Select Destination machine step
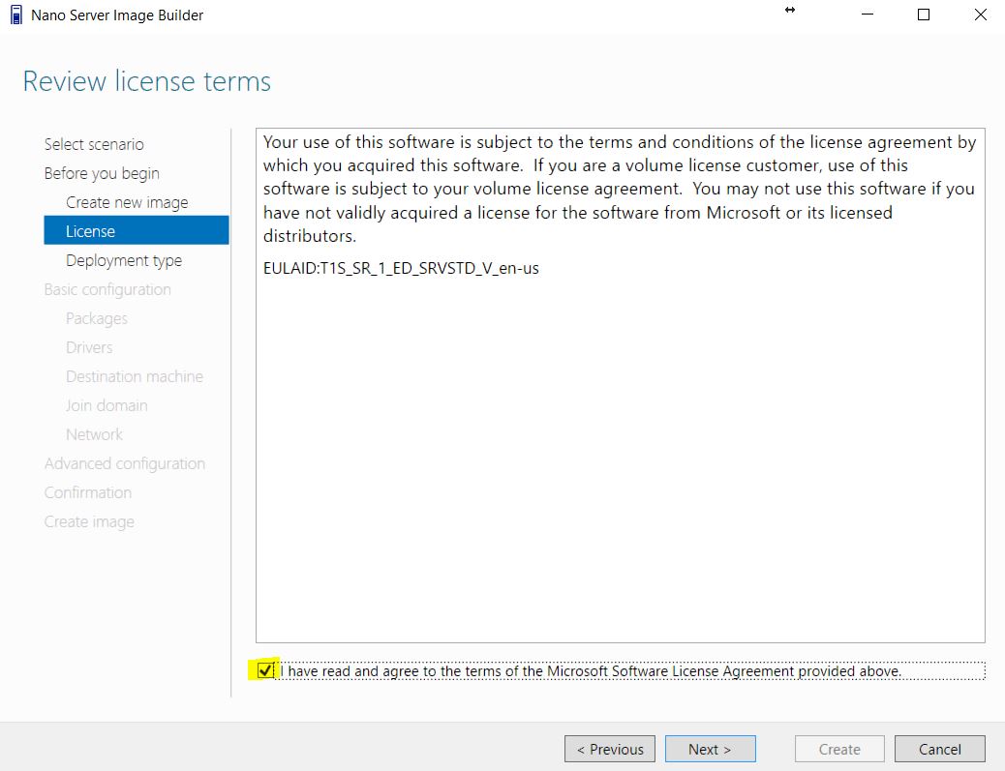 [135, 376]
